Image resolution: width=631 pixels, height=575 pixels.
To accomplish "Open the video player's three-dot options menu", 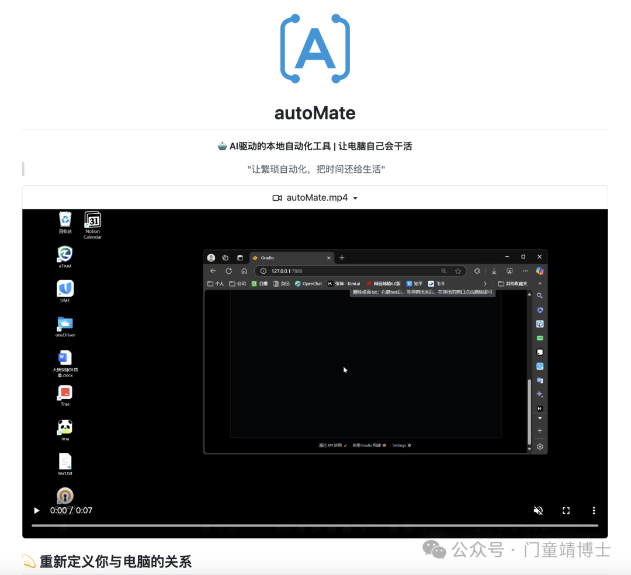I will [x=594, y=510].
